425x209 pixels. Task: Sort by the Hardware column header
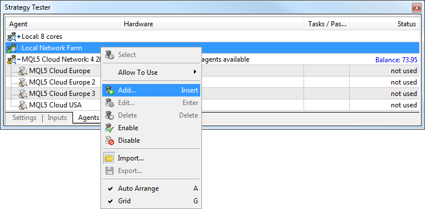[212, 24]
